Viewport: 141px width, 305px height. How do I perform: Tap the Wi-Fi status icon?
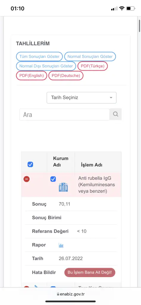pyautogui.click(x=122, y=9)
